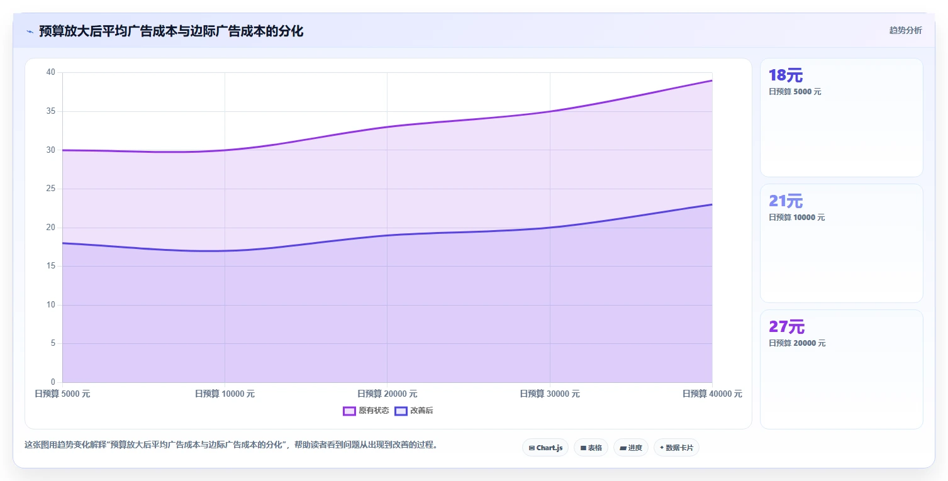This screenshot has width=948, height=481.
Task: Click y-axis value 15
Action: pos(51,267)
